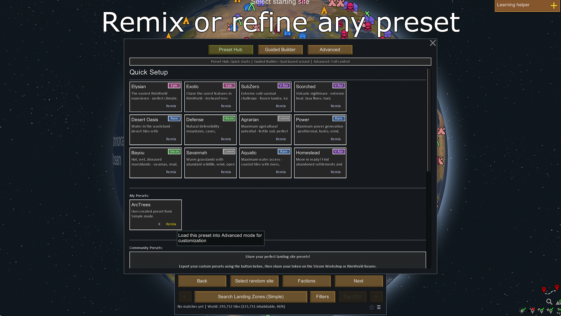Expand the Learning helper plus icon
Viewport: 561px width, 316px height.
coord(554,6)
